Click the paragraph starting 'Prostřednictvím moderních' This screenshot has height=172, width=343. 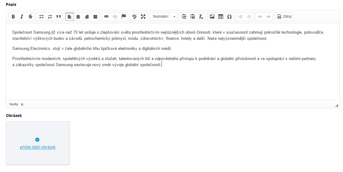pyautogui.click(x=164, y=62)
